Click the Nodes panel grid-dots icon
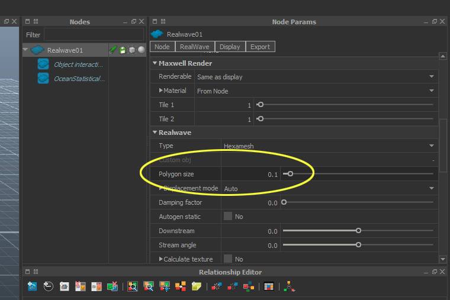This screenshot has width=450, height=300. click(x=36, y=21)
